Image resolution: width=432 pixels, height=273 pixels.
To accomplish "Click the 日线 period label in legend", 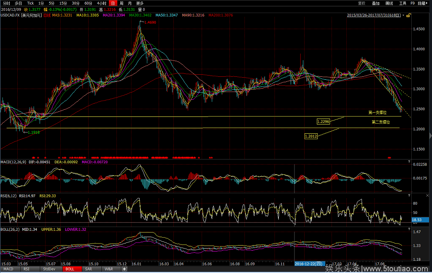I will pyautogui.click(x=47, y=15).
